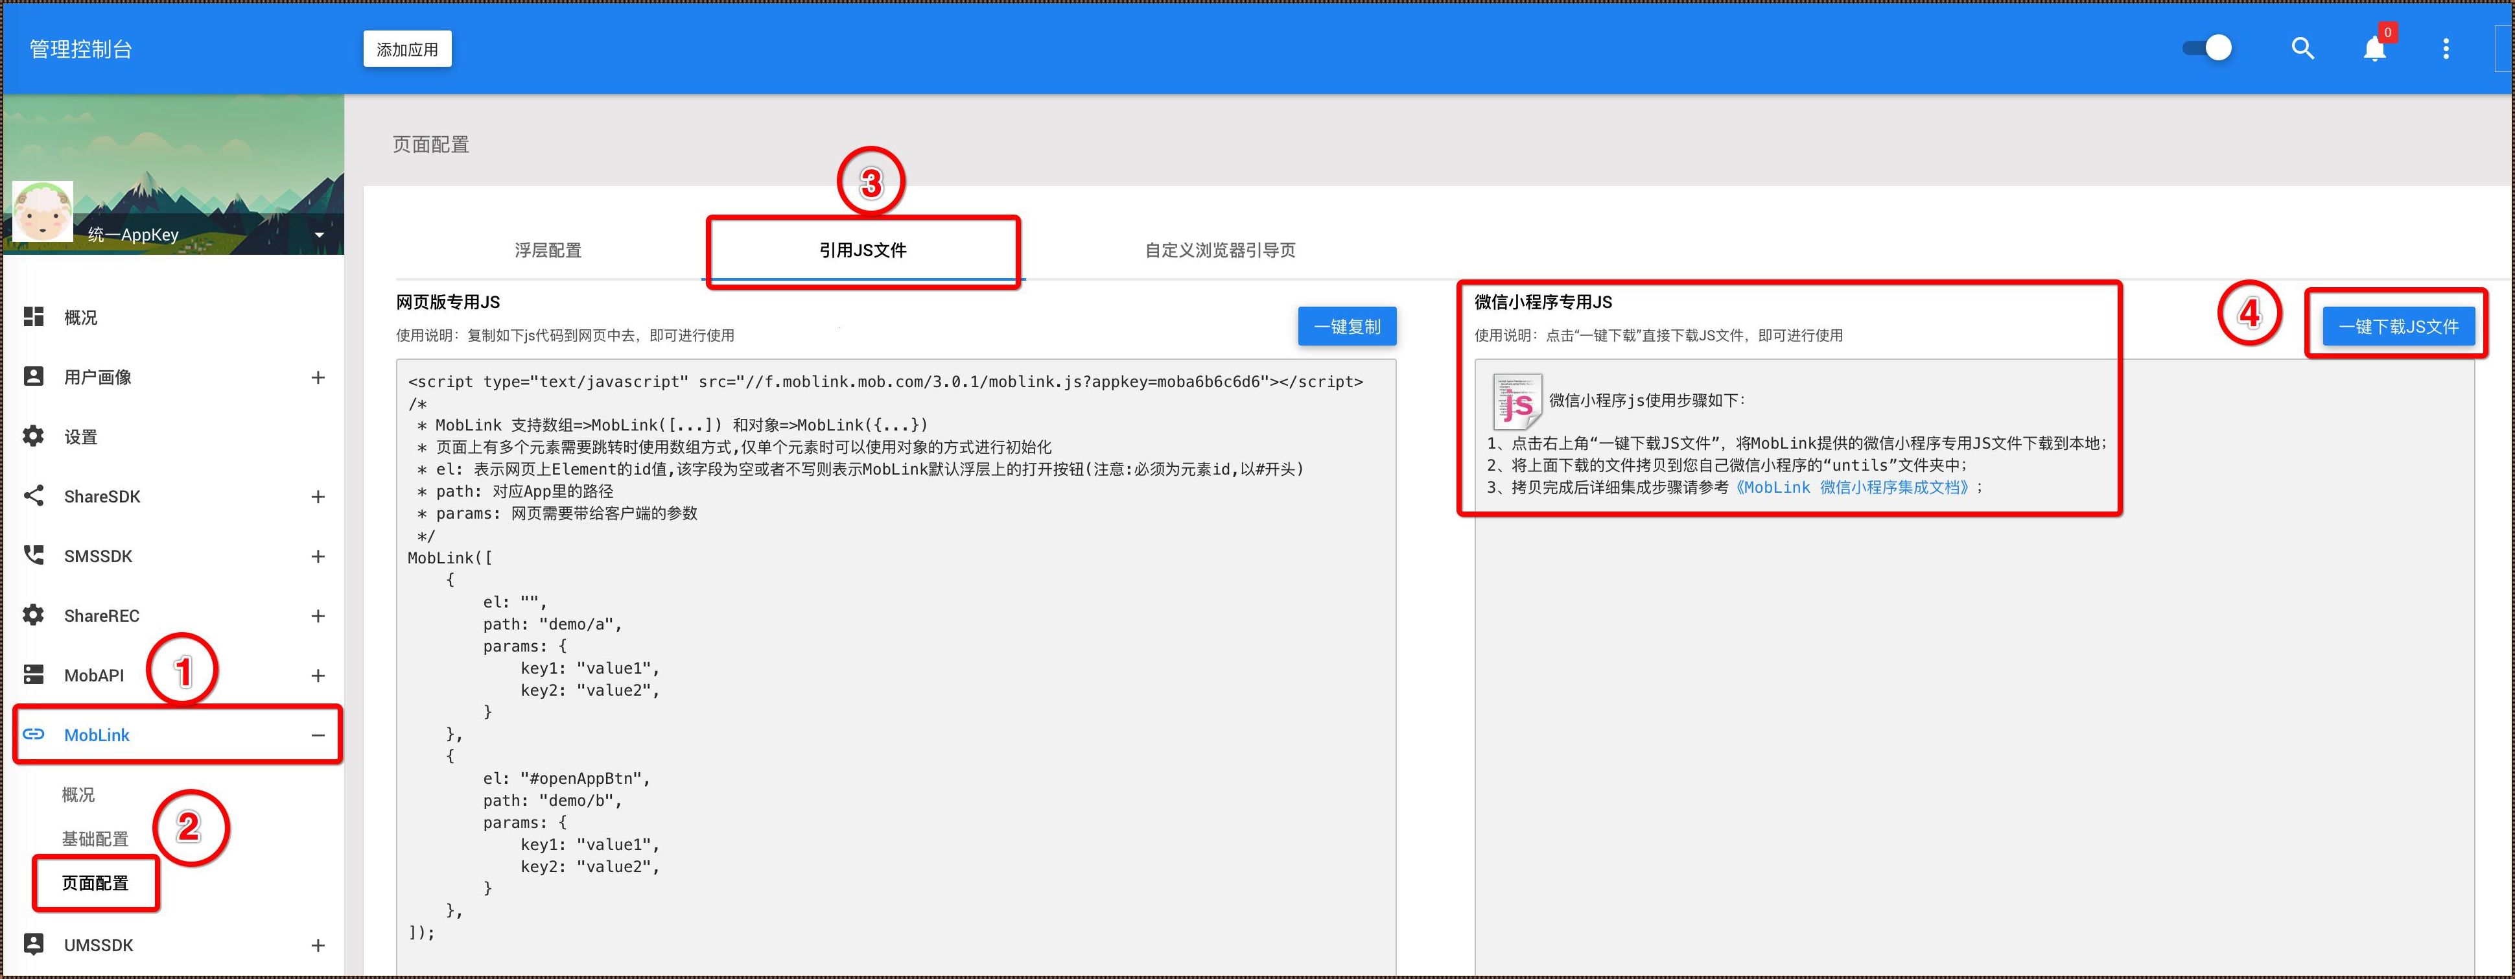Click the 统一AppKey label text
Screen dimensions: 2515x979
click(133, 234)
